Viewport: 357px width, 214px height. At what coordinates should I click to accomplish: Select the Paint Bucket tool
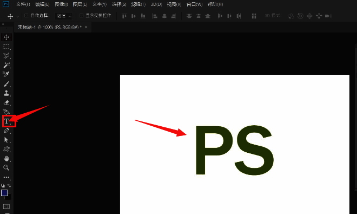coord(6,112)
